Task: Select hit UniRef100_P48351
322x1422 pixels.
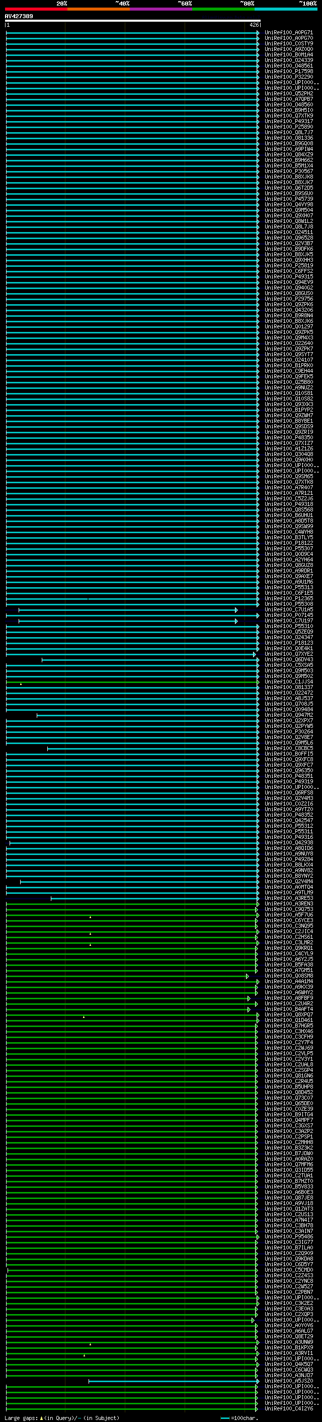Action: 289,776
